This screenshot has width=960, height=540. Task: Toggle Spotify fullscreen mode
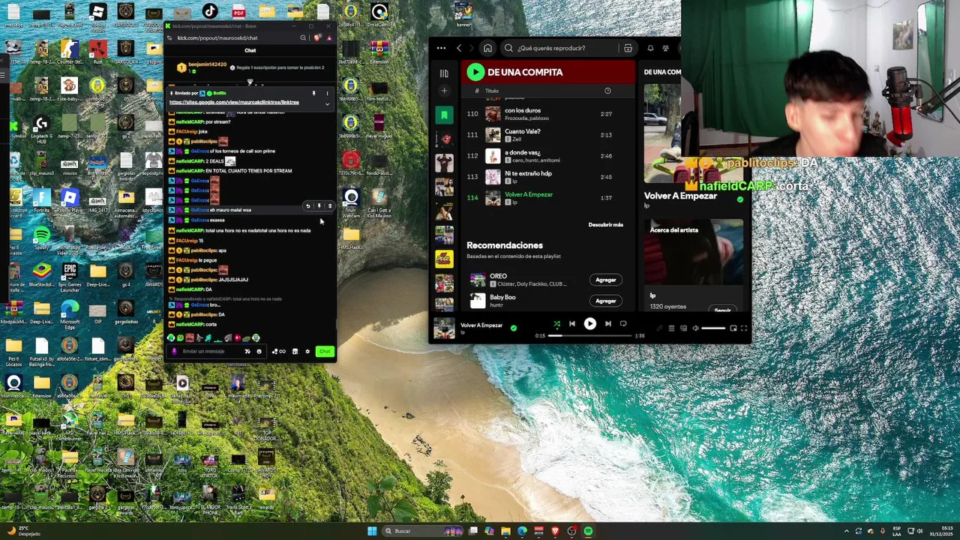[744, 328]
